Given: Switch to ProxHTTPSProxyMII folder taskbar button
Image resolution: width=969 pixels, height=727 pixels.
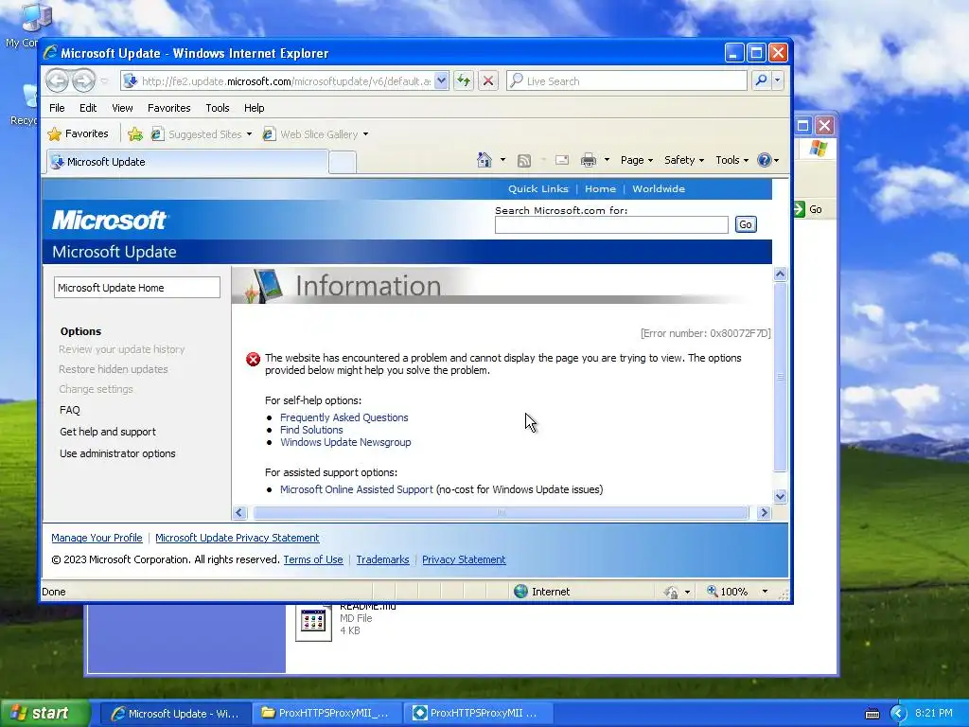Looking at the screenshot, I should [326, 714].
